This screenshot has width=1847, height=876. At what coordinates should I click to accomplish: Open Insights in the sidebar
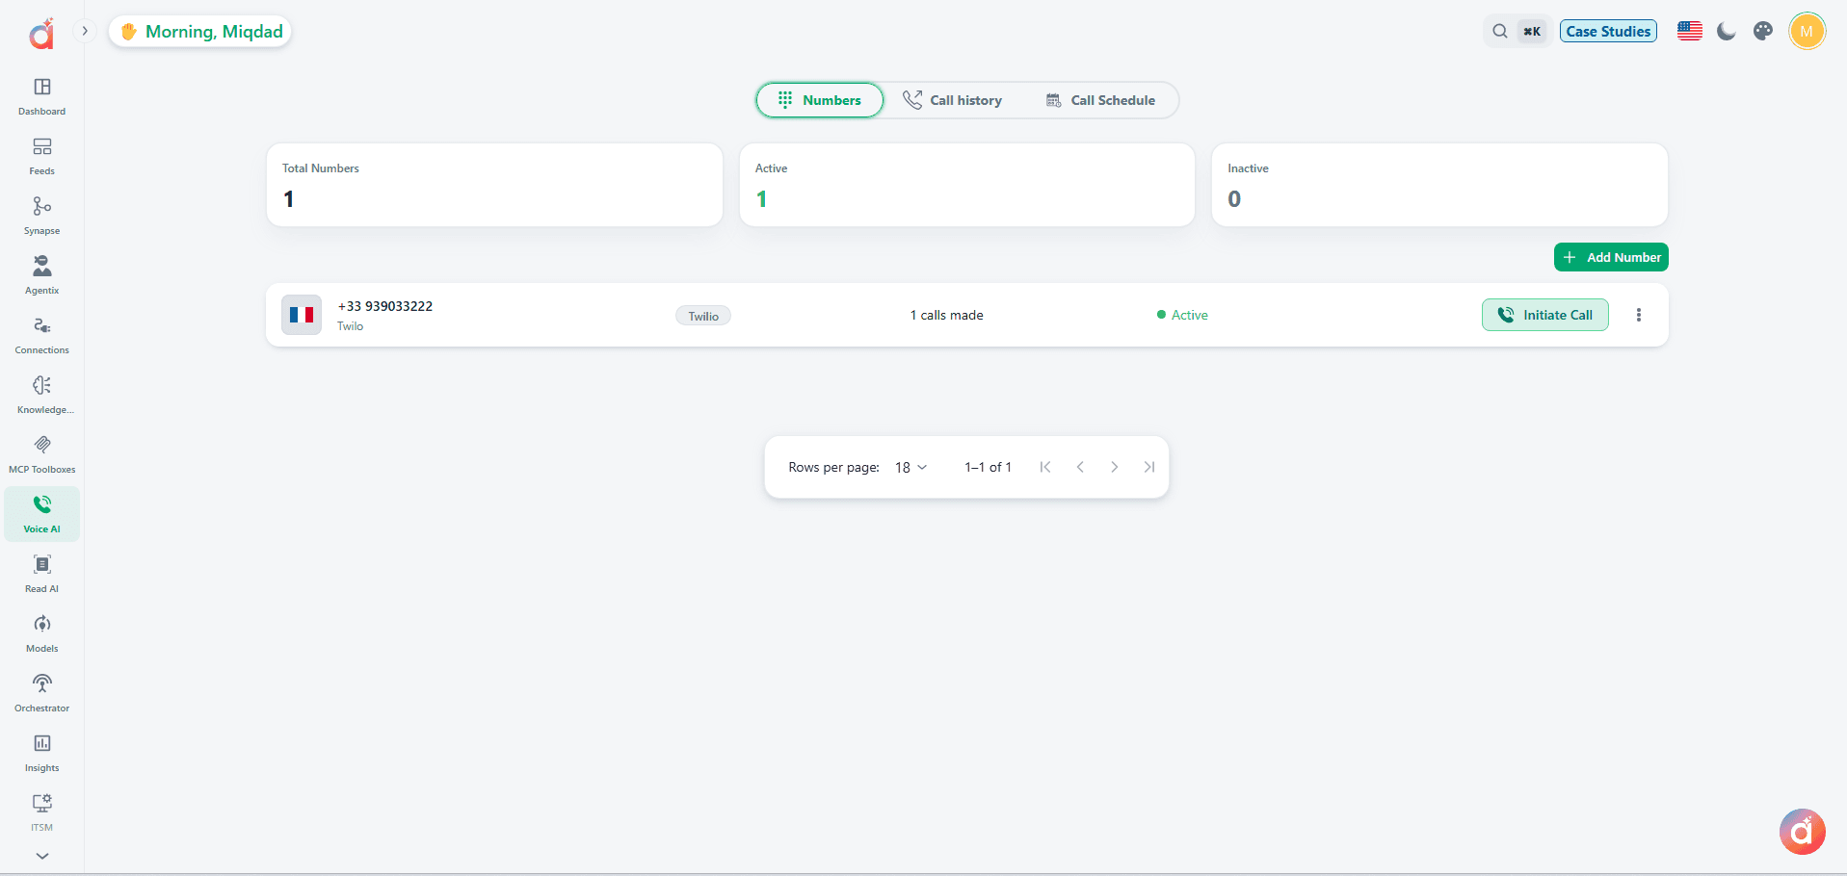[42, 754]
